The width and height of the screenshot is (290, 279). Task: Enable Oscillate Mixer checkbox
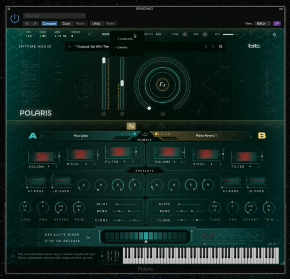coord(39,234)
